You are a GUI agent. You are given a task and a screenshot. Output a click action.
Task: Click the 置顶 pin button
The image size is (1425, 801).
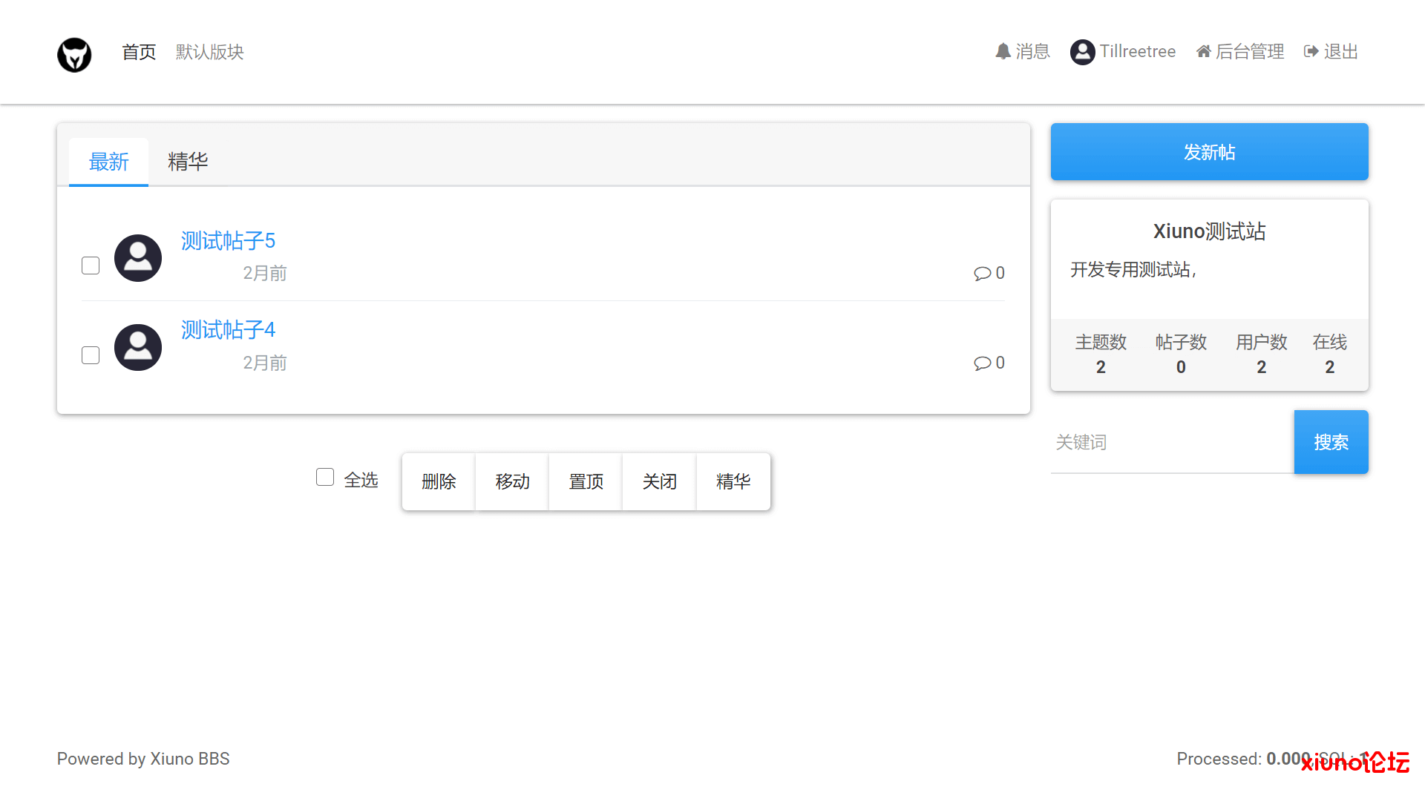click(586, 481)
